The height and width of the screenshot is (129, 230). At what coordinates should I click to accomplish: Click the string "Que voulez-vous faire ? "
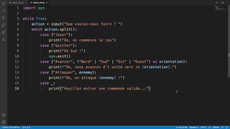click(92, 24)
